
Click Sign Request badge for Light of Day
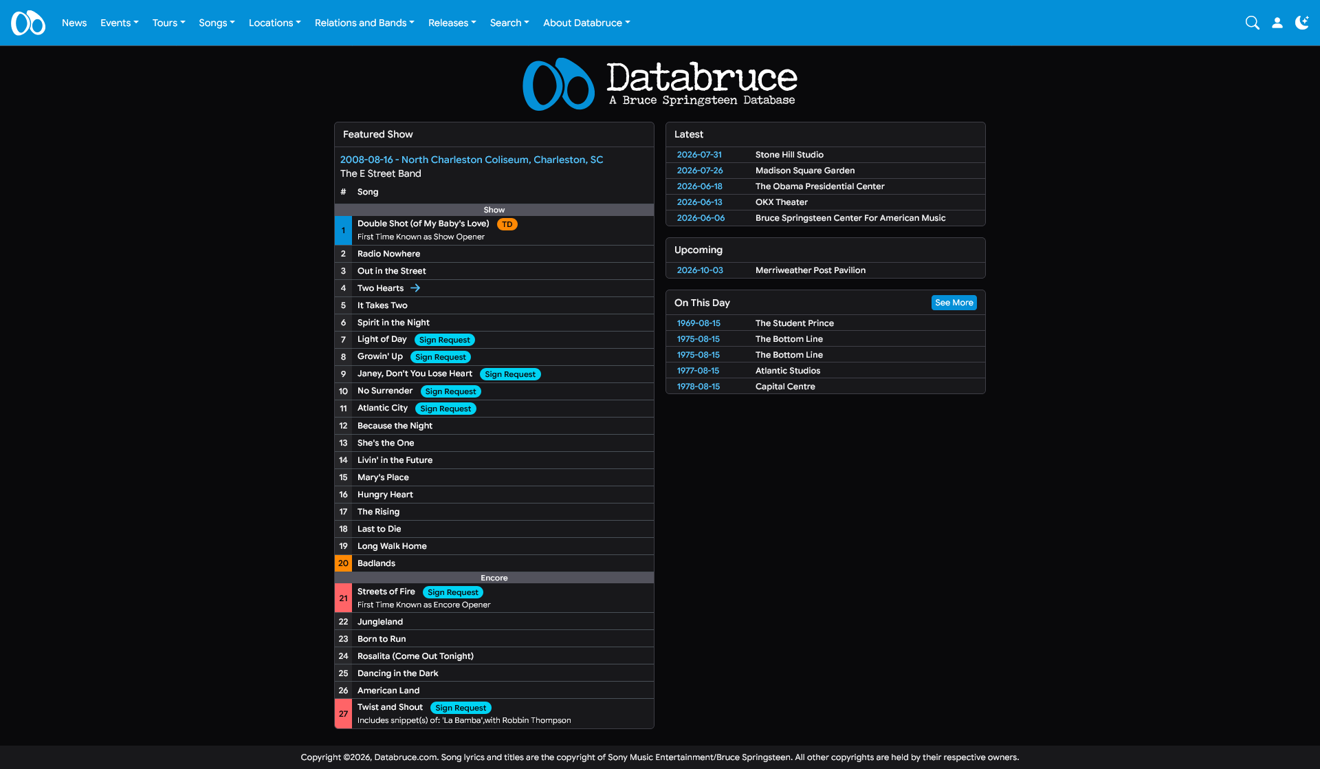click(x=445, y=340)
